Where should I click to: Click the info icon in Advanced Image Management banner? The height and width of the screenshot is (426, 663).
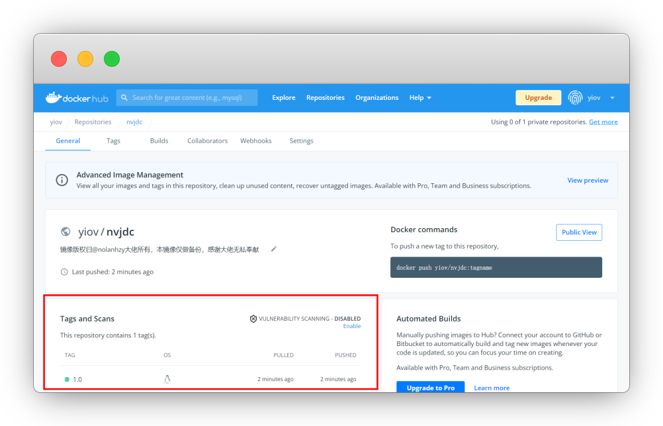tap(62, 180)
